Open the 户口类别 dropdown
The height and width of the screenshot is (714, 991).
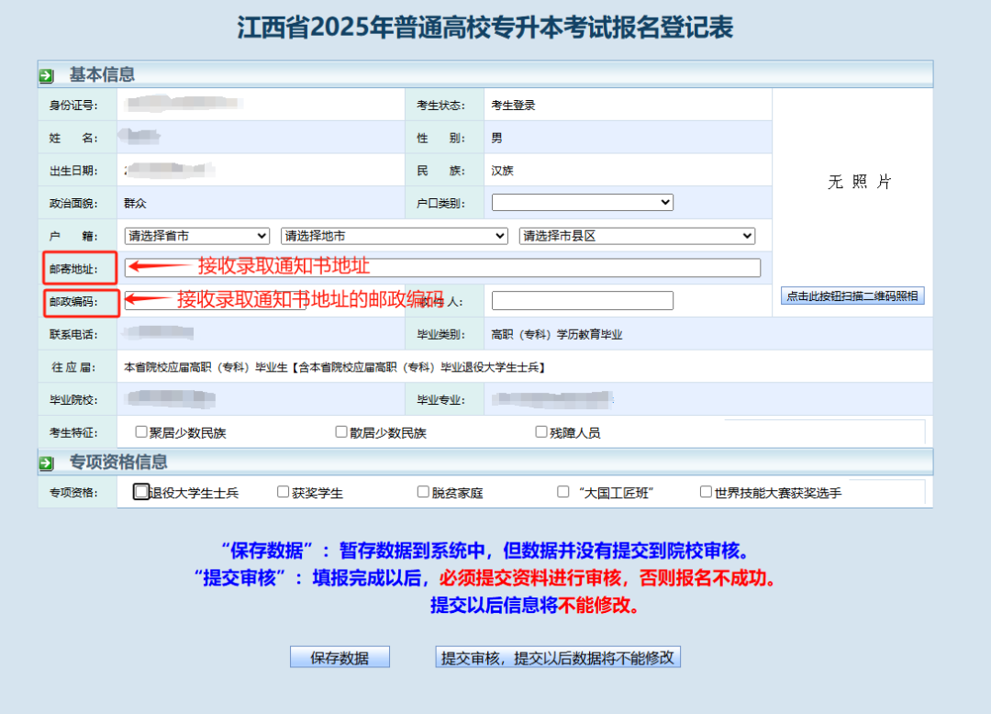582,202
